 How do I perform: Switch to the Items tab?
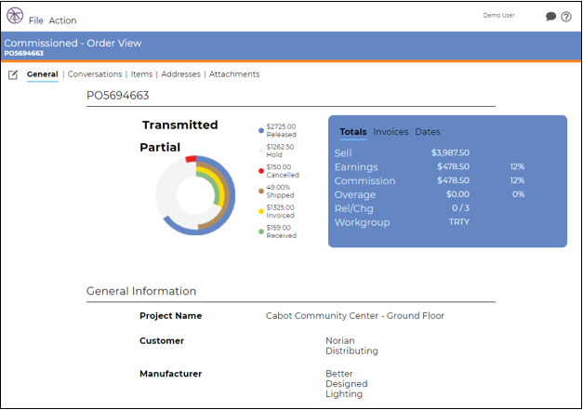point(141,74)
